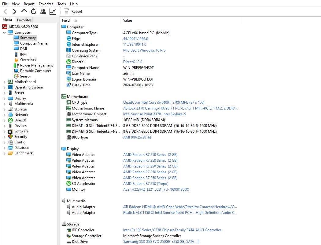Expand the Storage tree node

(4, 109)
